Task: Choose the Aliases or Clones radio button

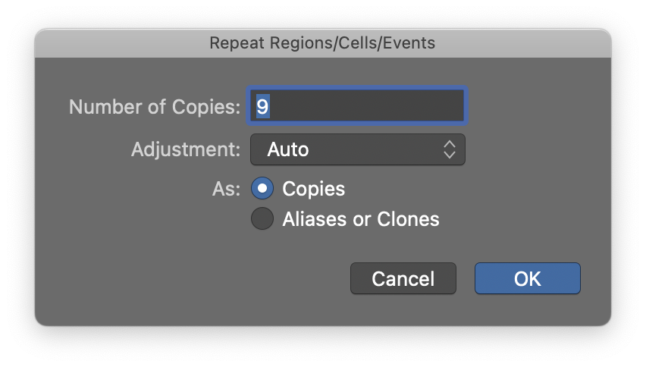Action: point(262,219)
